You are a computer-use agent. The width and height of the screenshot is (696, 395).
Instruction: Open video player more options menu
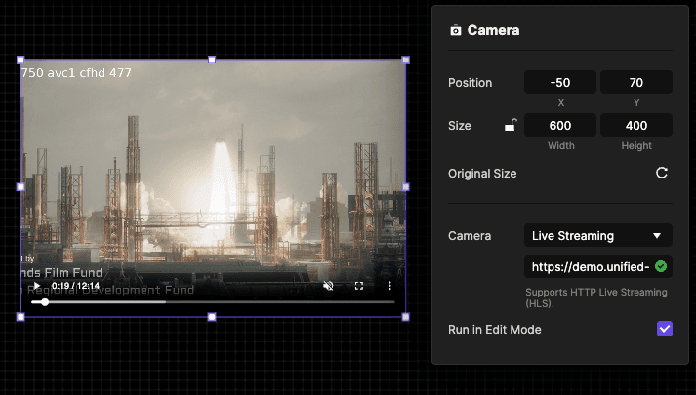(x=389, y=286)
